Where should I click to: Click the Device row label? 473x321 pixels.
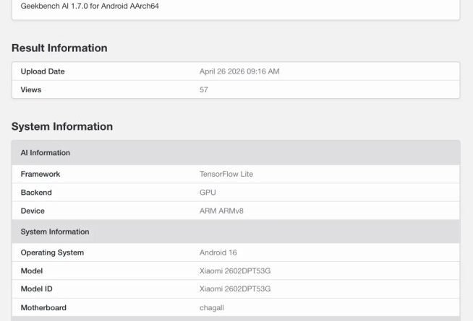pyautogui.click(x=33, y=211)
